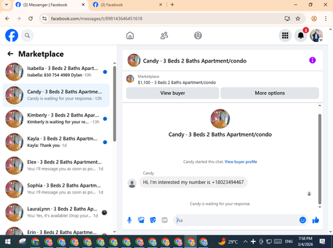
Task: Open Windows Start menu
Action: click(7, 241)
